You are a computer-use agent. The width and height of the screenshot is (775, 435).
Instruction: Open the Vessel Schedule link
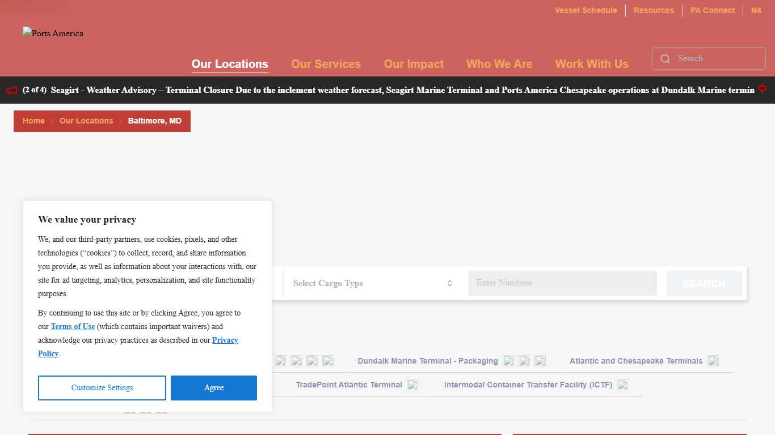tap(586, 10)
